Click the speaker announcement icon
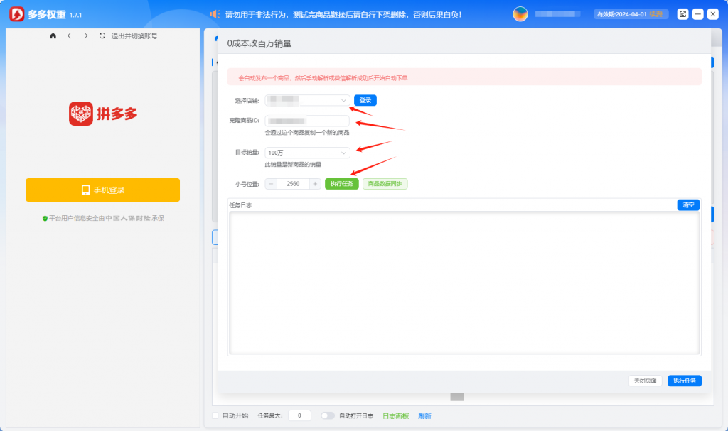The image size is (728, 431). [215, 14]
